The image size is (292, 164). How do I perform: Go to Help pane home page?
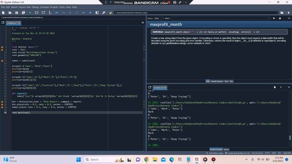(x=274, y=18)
